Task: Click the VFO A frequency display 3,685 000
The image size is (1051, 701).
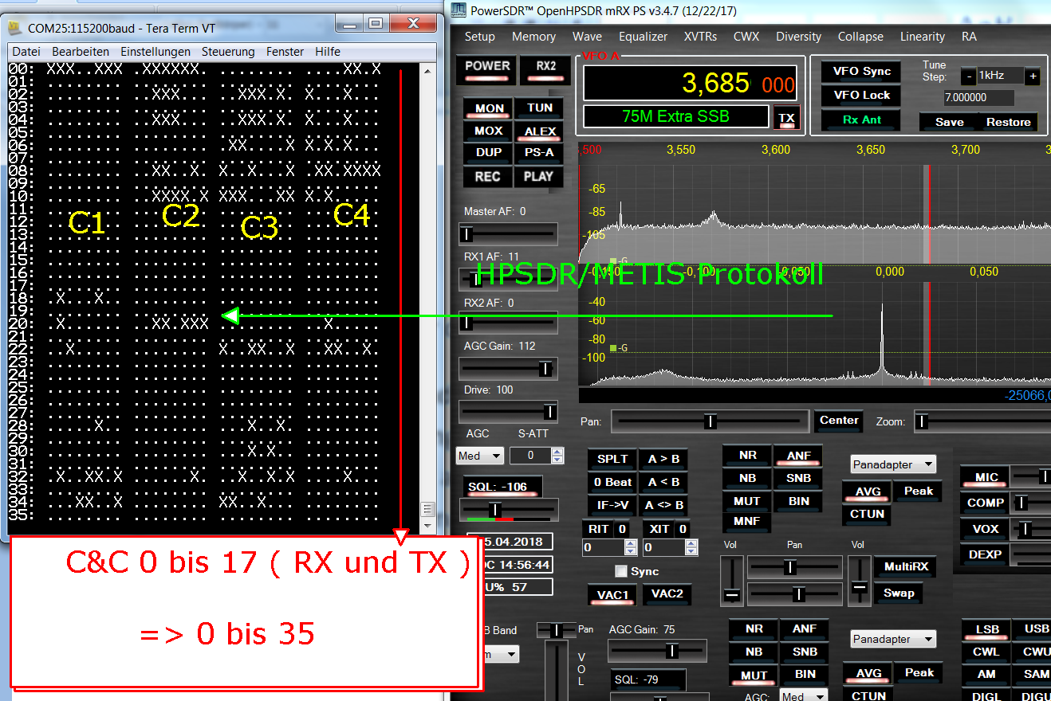Action: pyautogui.click(x=690, y=84)
